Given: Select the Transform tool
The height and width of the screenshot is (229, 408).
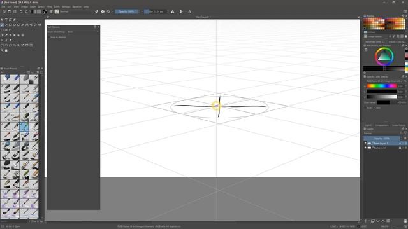Looking at the screenshot, I should [x=2, y=30].
